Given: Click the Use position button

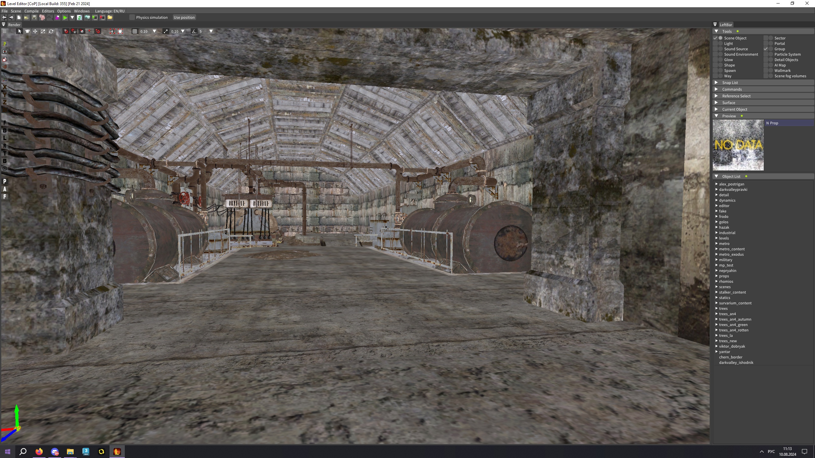Looking at the screenshot, I should click(x=184, y=17).
